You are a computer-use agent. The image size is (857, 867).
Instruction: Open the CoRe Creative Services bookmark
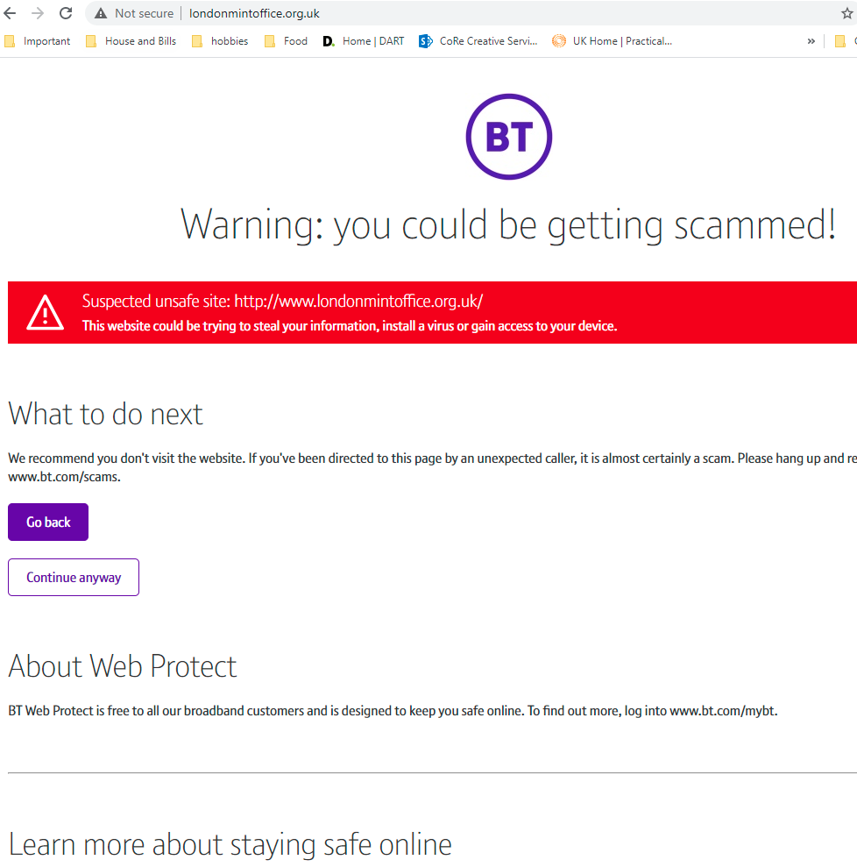[x=478, y=41]
